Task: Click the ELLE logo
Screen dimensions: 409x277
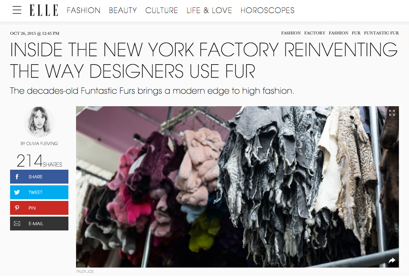Action: click(44, 11)
